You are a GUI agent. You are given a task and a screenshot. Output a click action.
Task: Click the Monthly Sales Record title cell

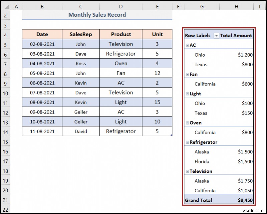[97, 15]
